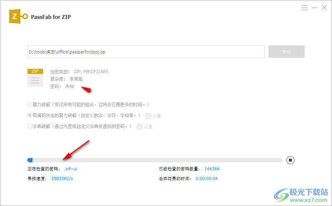
Task: Minimize the PassFab for ZIP window
Action: (314, 8)
